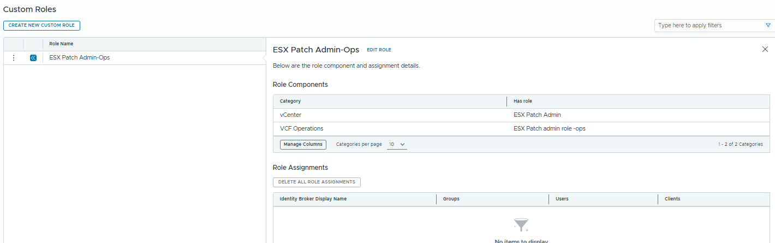Click the Create New Custom Role button

(x=42, y=26)
